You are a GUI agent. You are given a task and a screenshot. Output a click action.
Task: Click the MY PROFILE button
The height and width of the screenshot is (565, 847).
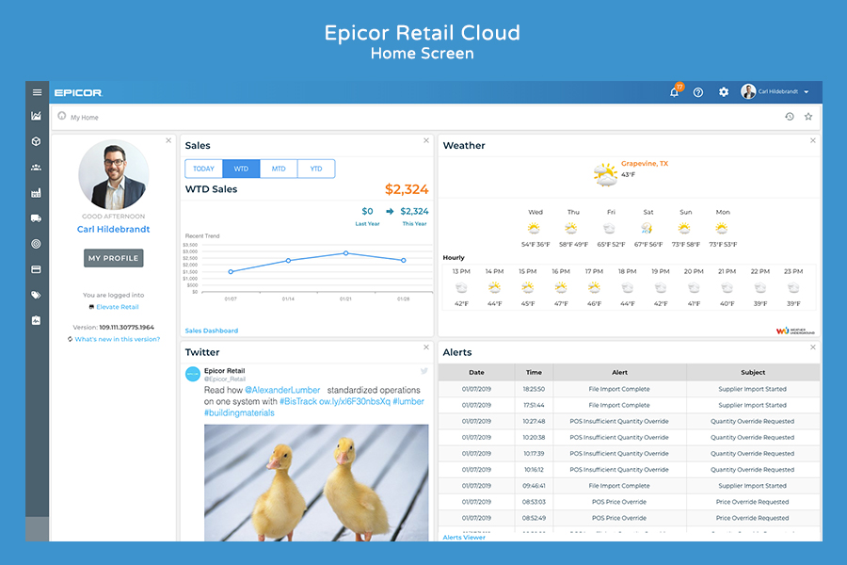coord(113,258)
